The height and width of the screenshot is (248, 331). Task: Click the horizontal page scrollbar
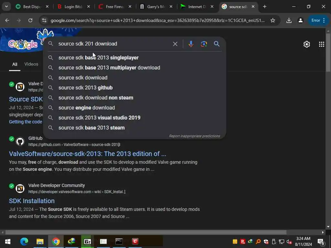click(146, 232)
